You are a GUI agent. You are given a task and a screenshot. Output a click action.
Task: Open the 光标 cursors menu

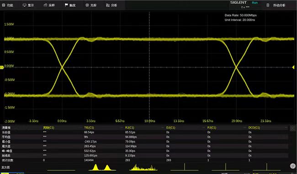(91, 5)
